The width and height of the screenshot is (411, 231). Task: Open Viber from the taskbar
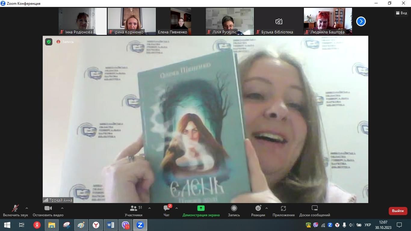(125, 225)
